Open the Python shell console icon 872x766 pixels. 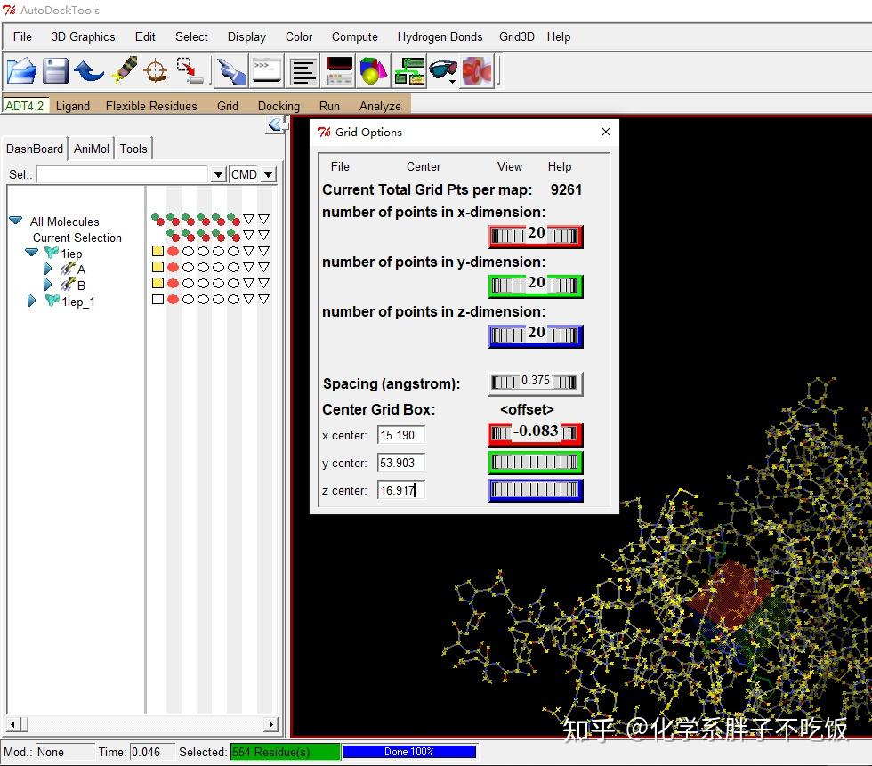point(267,70)
